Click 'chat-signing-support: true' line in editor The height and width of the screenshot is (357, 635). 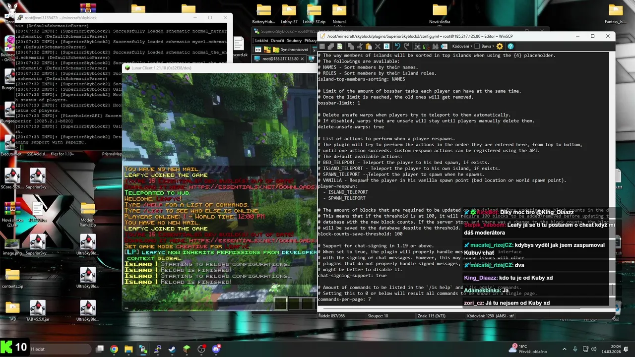(352, 276)
